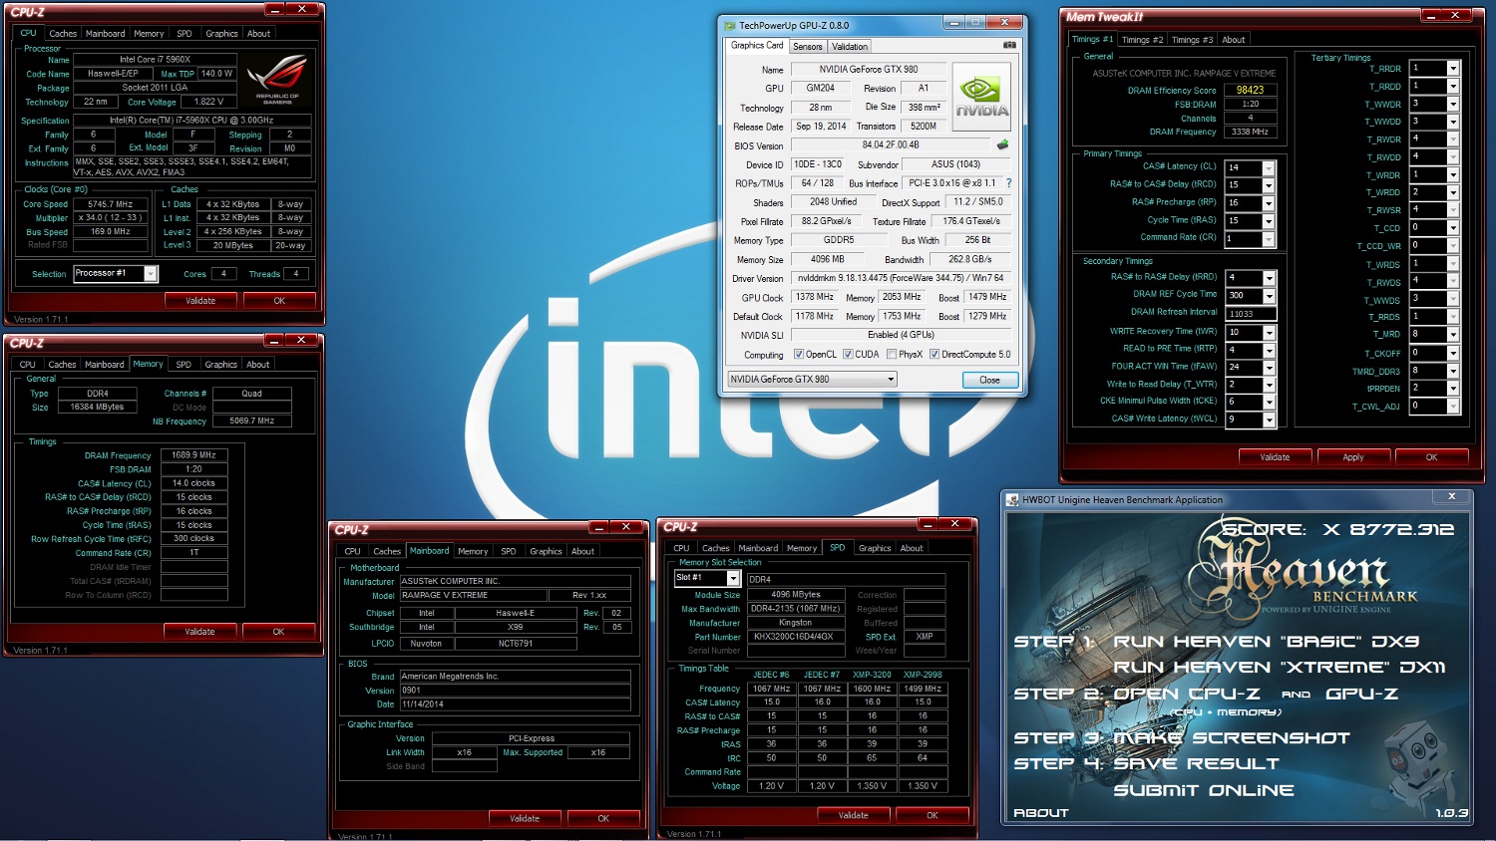Viewport: 1496px width, 841px height.
Task: Click ABOUT in HWBOT Heaven
Action: [x=1041, y=813]
